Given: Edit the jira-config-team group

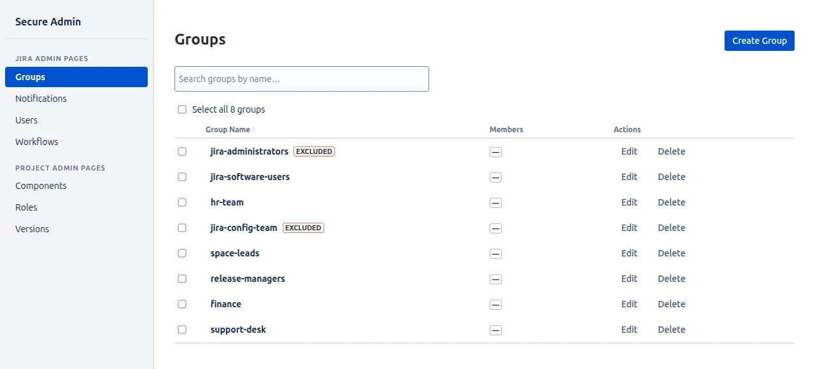Looking at the screenshot, I should point(629,228).
